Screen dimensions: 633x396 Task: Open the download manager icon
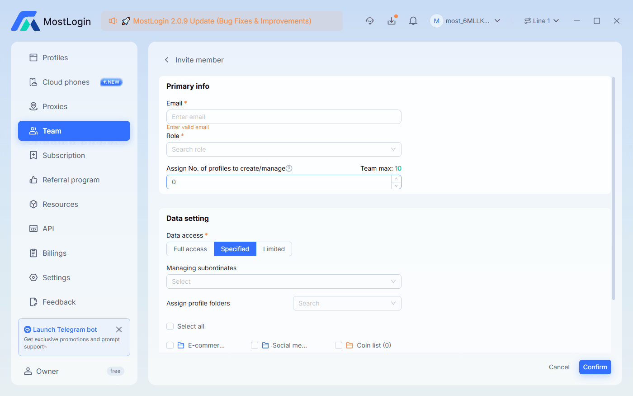click(392, 20)
